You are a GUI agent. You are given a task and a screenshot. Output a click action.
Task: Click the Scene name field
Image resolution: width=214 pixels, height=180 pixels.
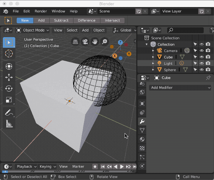116,11
